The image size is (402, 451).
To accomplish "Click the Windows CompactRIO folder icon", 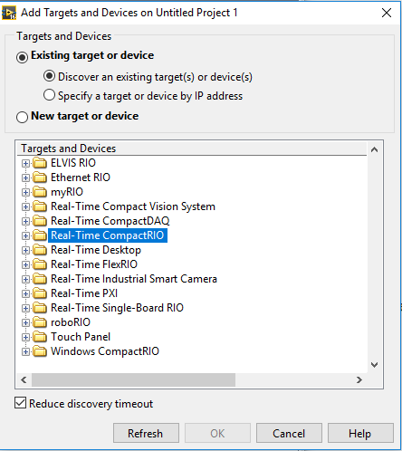I will coord(40,351).
